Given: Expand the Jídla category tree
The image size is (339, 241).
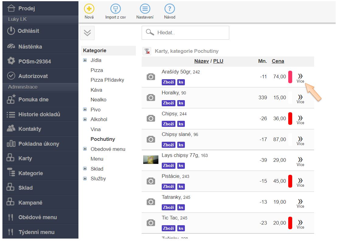Looking at the screenshot, I should (x=85, y=60).
